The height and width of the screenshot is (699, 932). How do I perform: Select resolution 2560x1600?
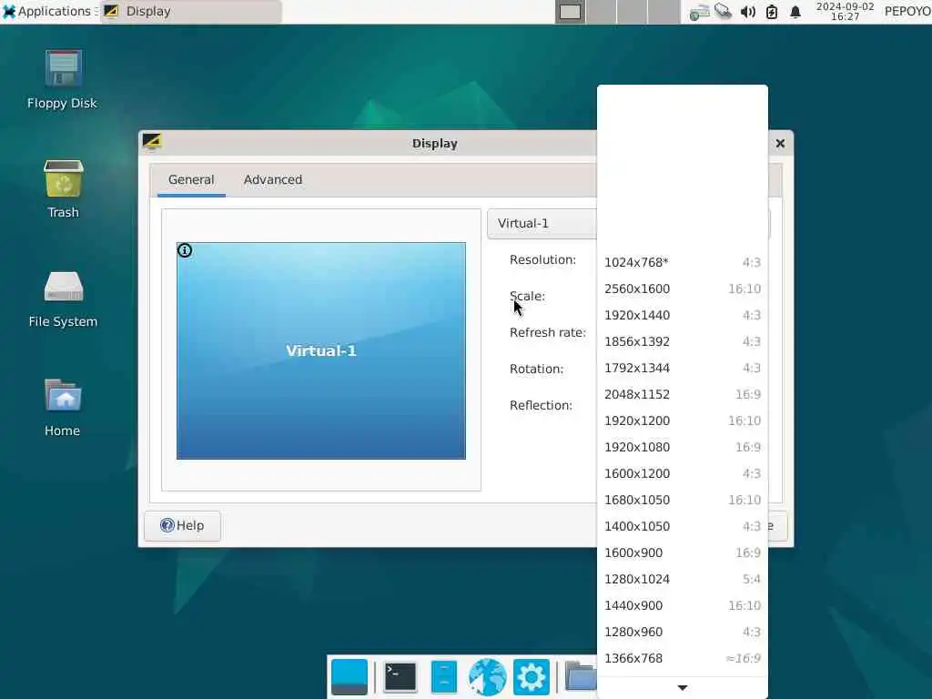(683, 289)
